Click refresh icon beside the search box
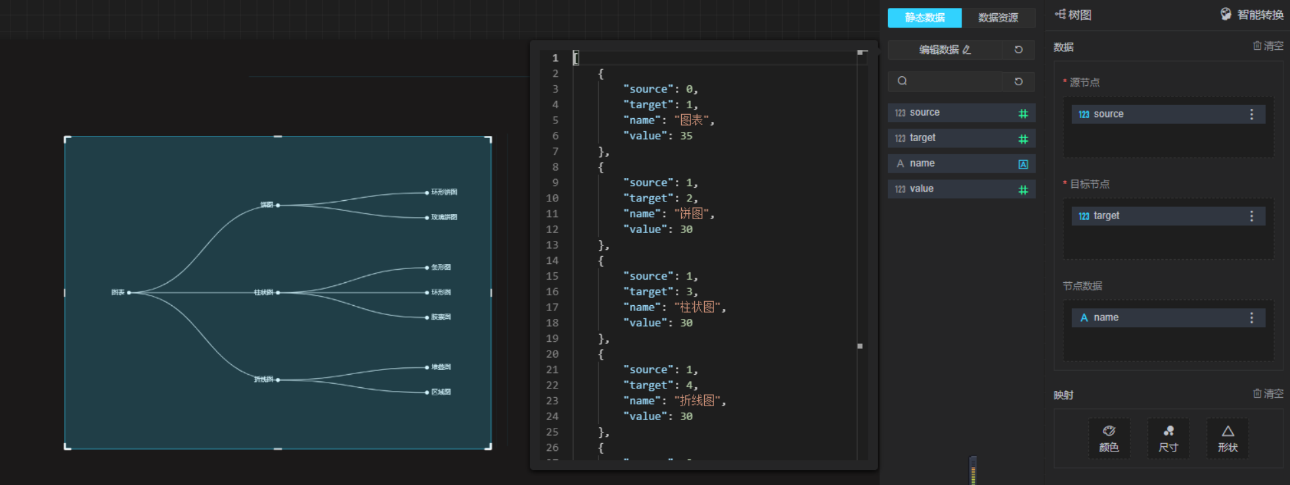 tap(1019, 81)
